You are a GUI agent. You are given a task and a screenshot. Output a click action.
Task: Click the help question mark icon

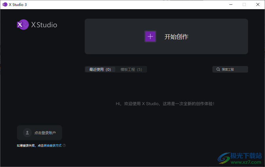click(64, 145)
